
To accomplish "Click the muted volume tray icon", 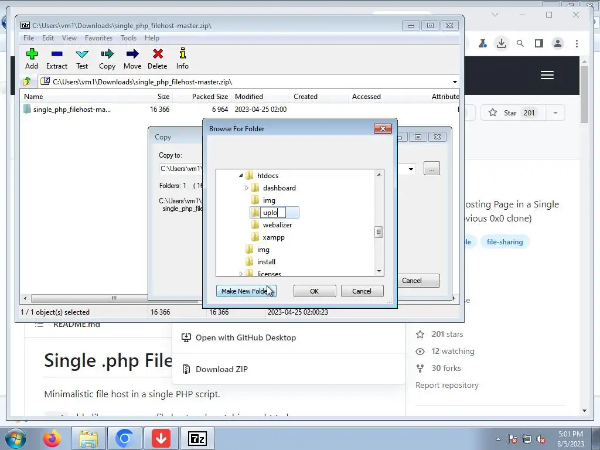I will [x=541, y=439].
